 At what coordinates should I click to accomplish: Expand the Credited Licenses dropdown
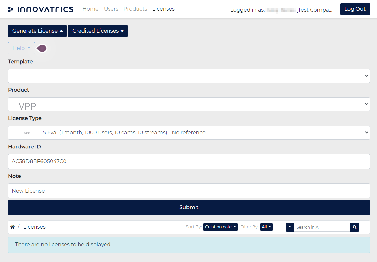pyautogui.click(x=98, y=31)
